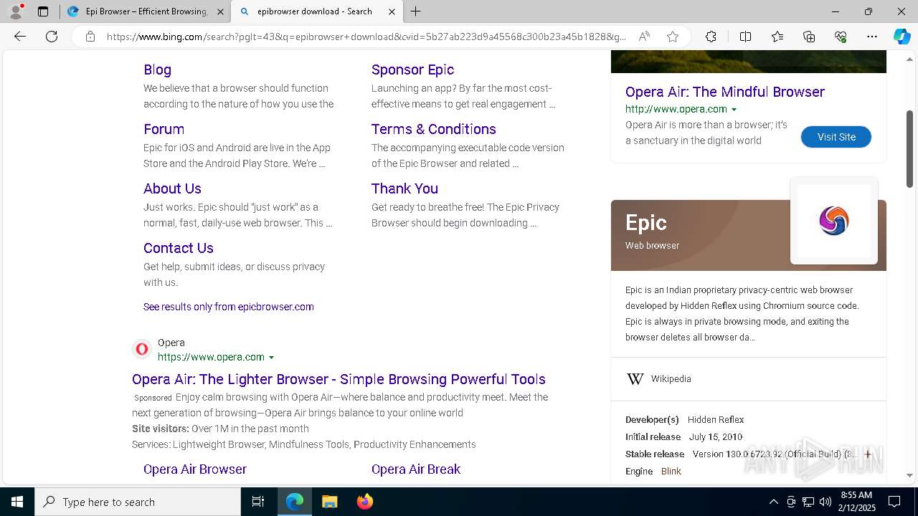This screenshot has height=516, width=918.
Task: Click the Hidden Reflex developer value
Action: (716, 420)
